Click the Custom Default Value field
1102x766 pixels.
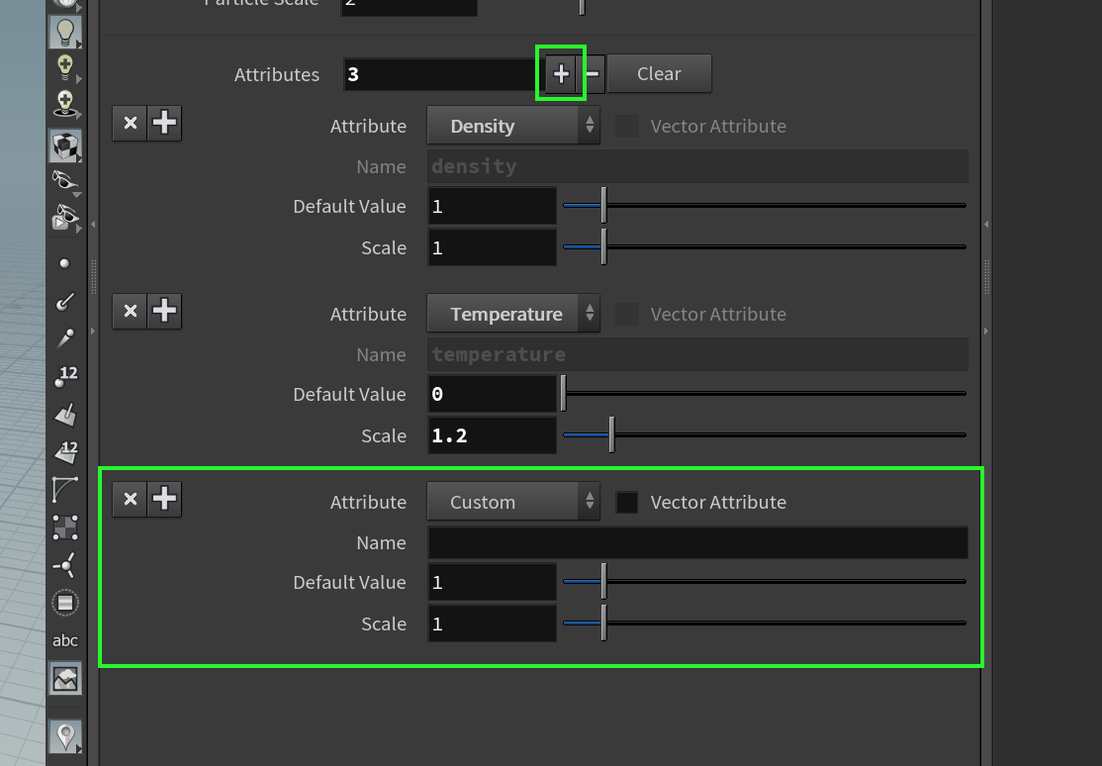coord(492,582)
